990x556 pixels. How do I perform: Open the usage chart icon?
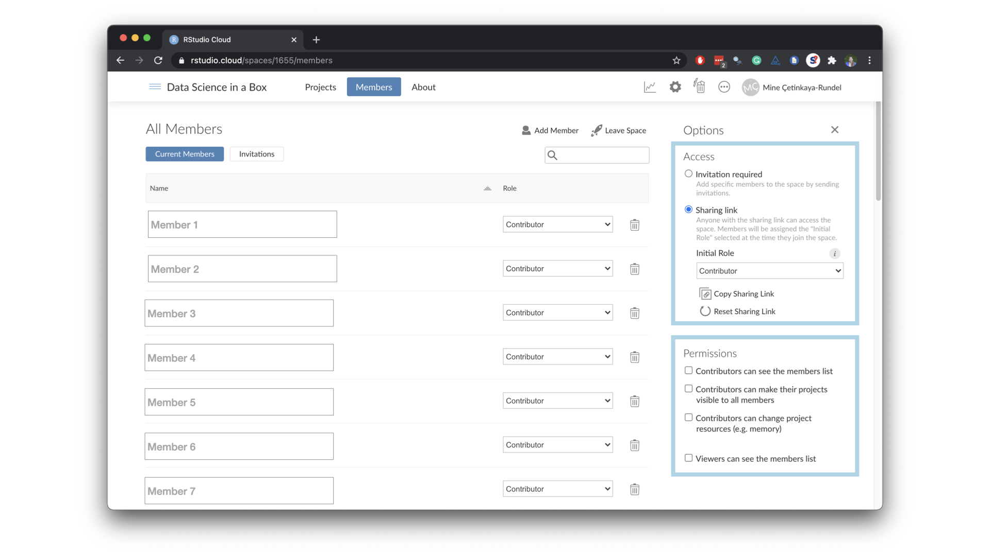[x=650, y=87]
